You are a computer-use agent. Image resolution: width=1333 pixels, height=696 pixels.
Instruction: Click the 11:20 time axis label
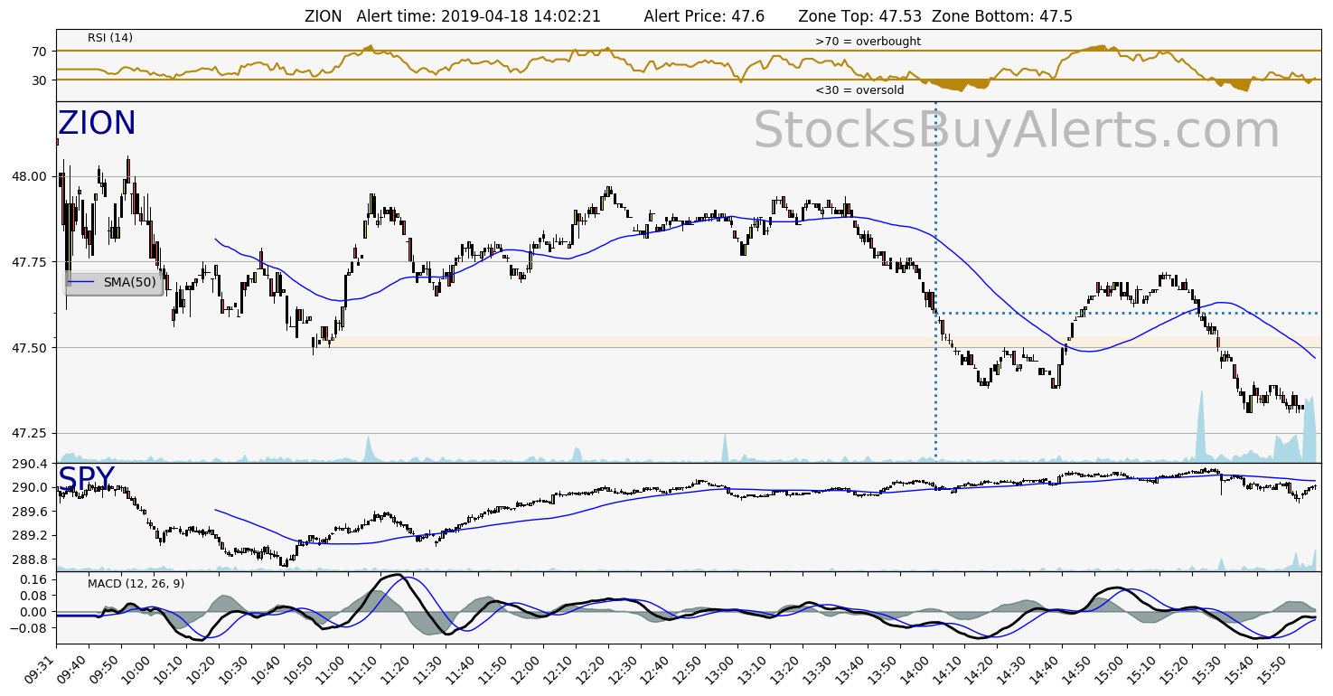coord(397,669)
